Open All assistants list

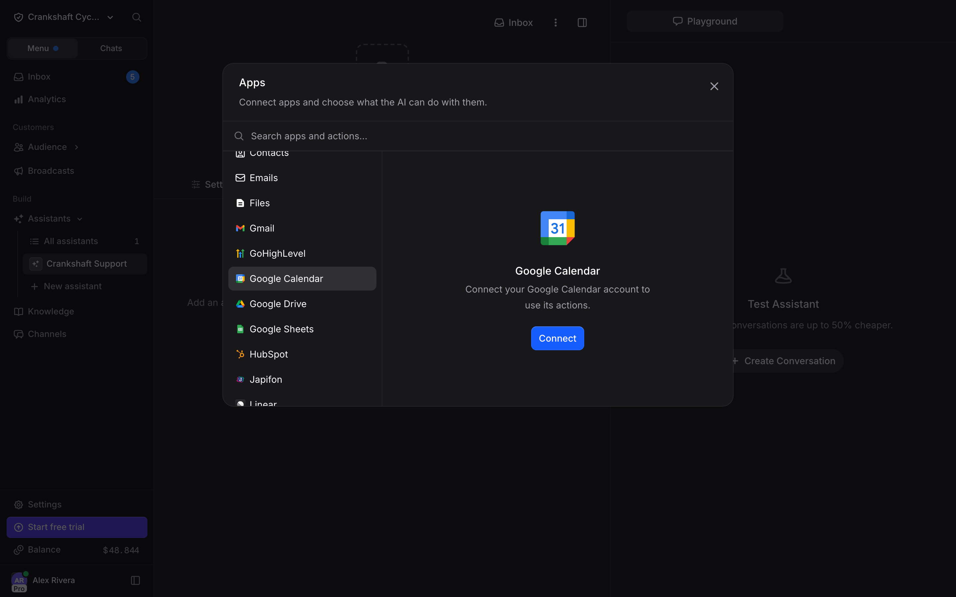[x=85, y=241]
